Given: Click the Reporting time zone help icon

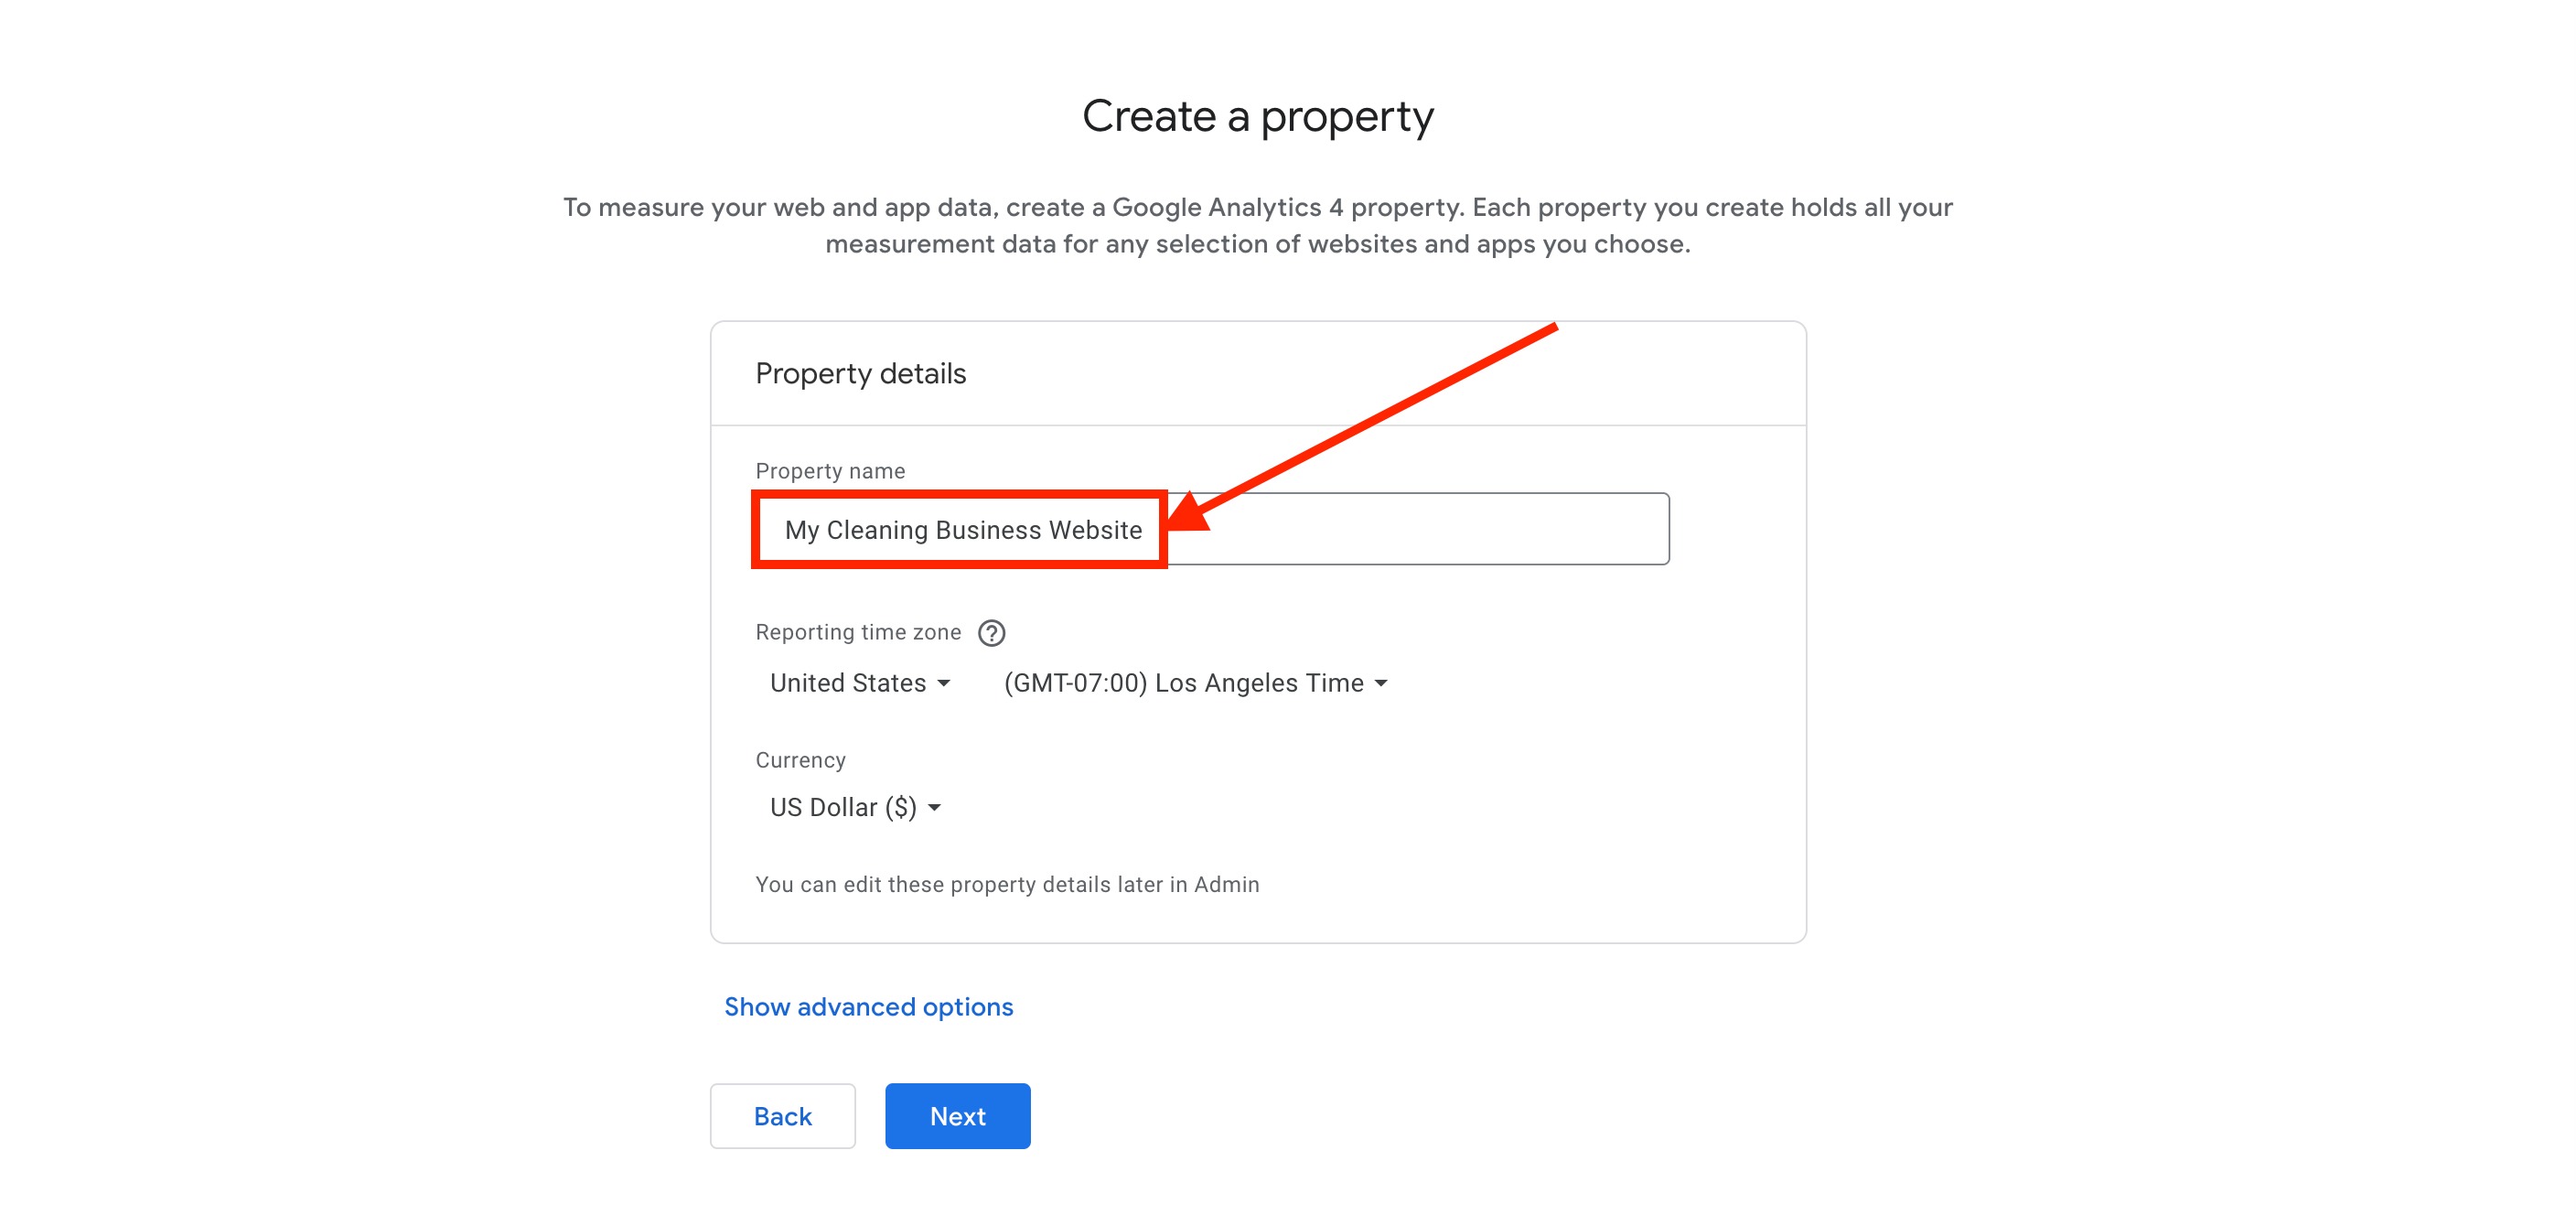Looking at the screenshot, I should pos(991,633).
